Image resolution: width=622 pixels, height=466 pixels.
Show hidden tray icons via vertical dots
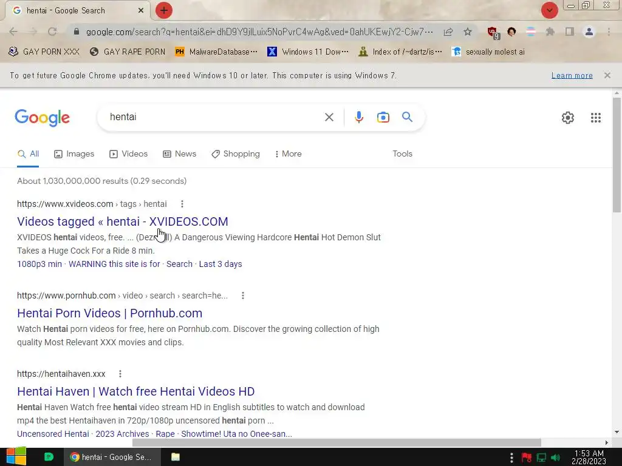511,458
